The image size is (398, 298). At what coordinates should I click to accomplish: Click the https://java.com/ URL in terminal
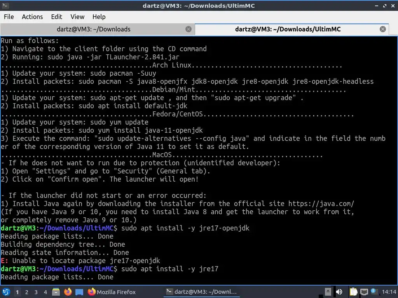(321, 204)
